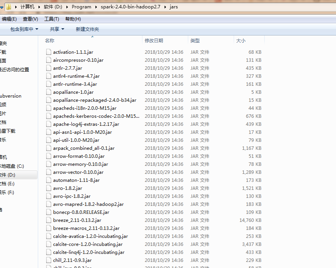Go to Program folder in the address bar
Viewport: 336px width, 268px height.
point(81,7)
